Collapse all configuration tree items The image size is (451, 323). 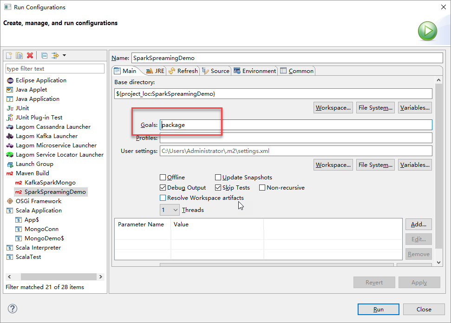coord(44,55)
